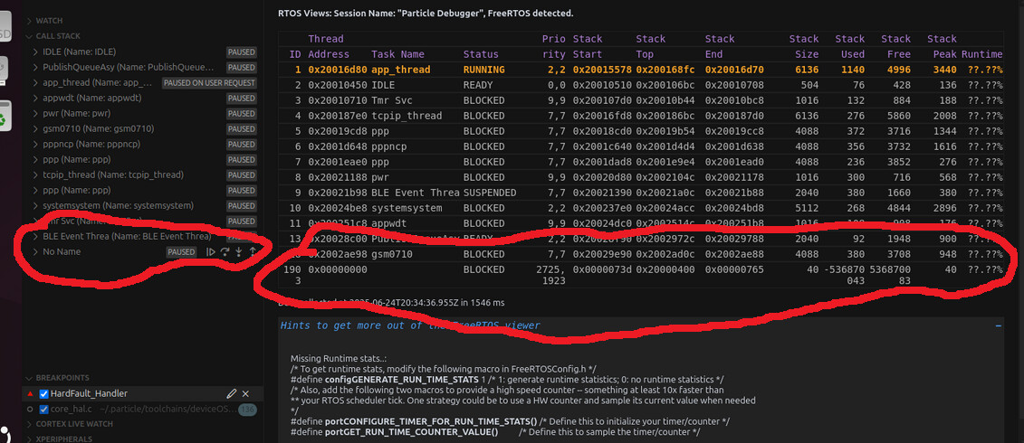Screen dimensions: 1024x443
Task: Click the stack size value 5112
Action: click(807, 207)
